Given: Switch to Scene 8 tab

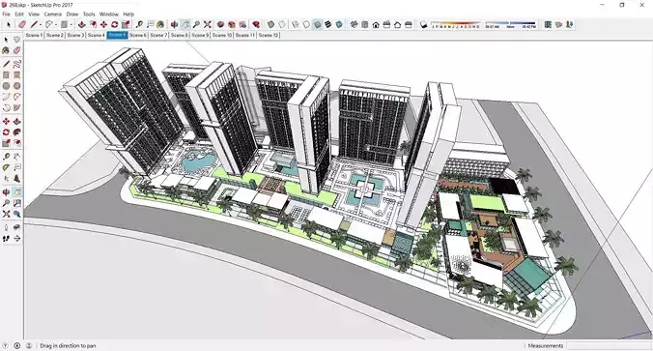Looking at the screenshot, I should click(180, 35).
